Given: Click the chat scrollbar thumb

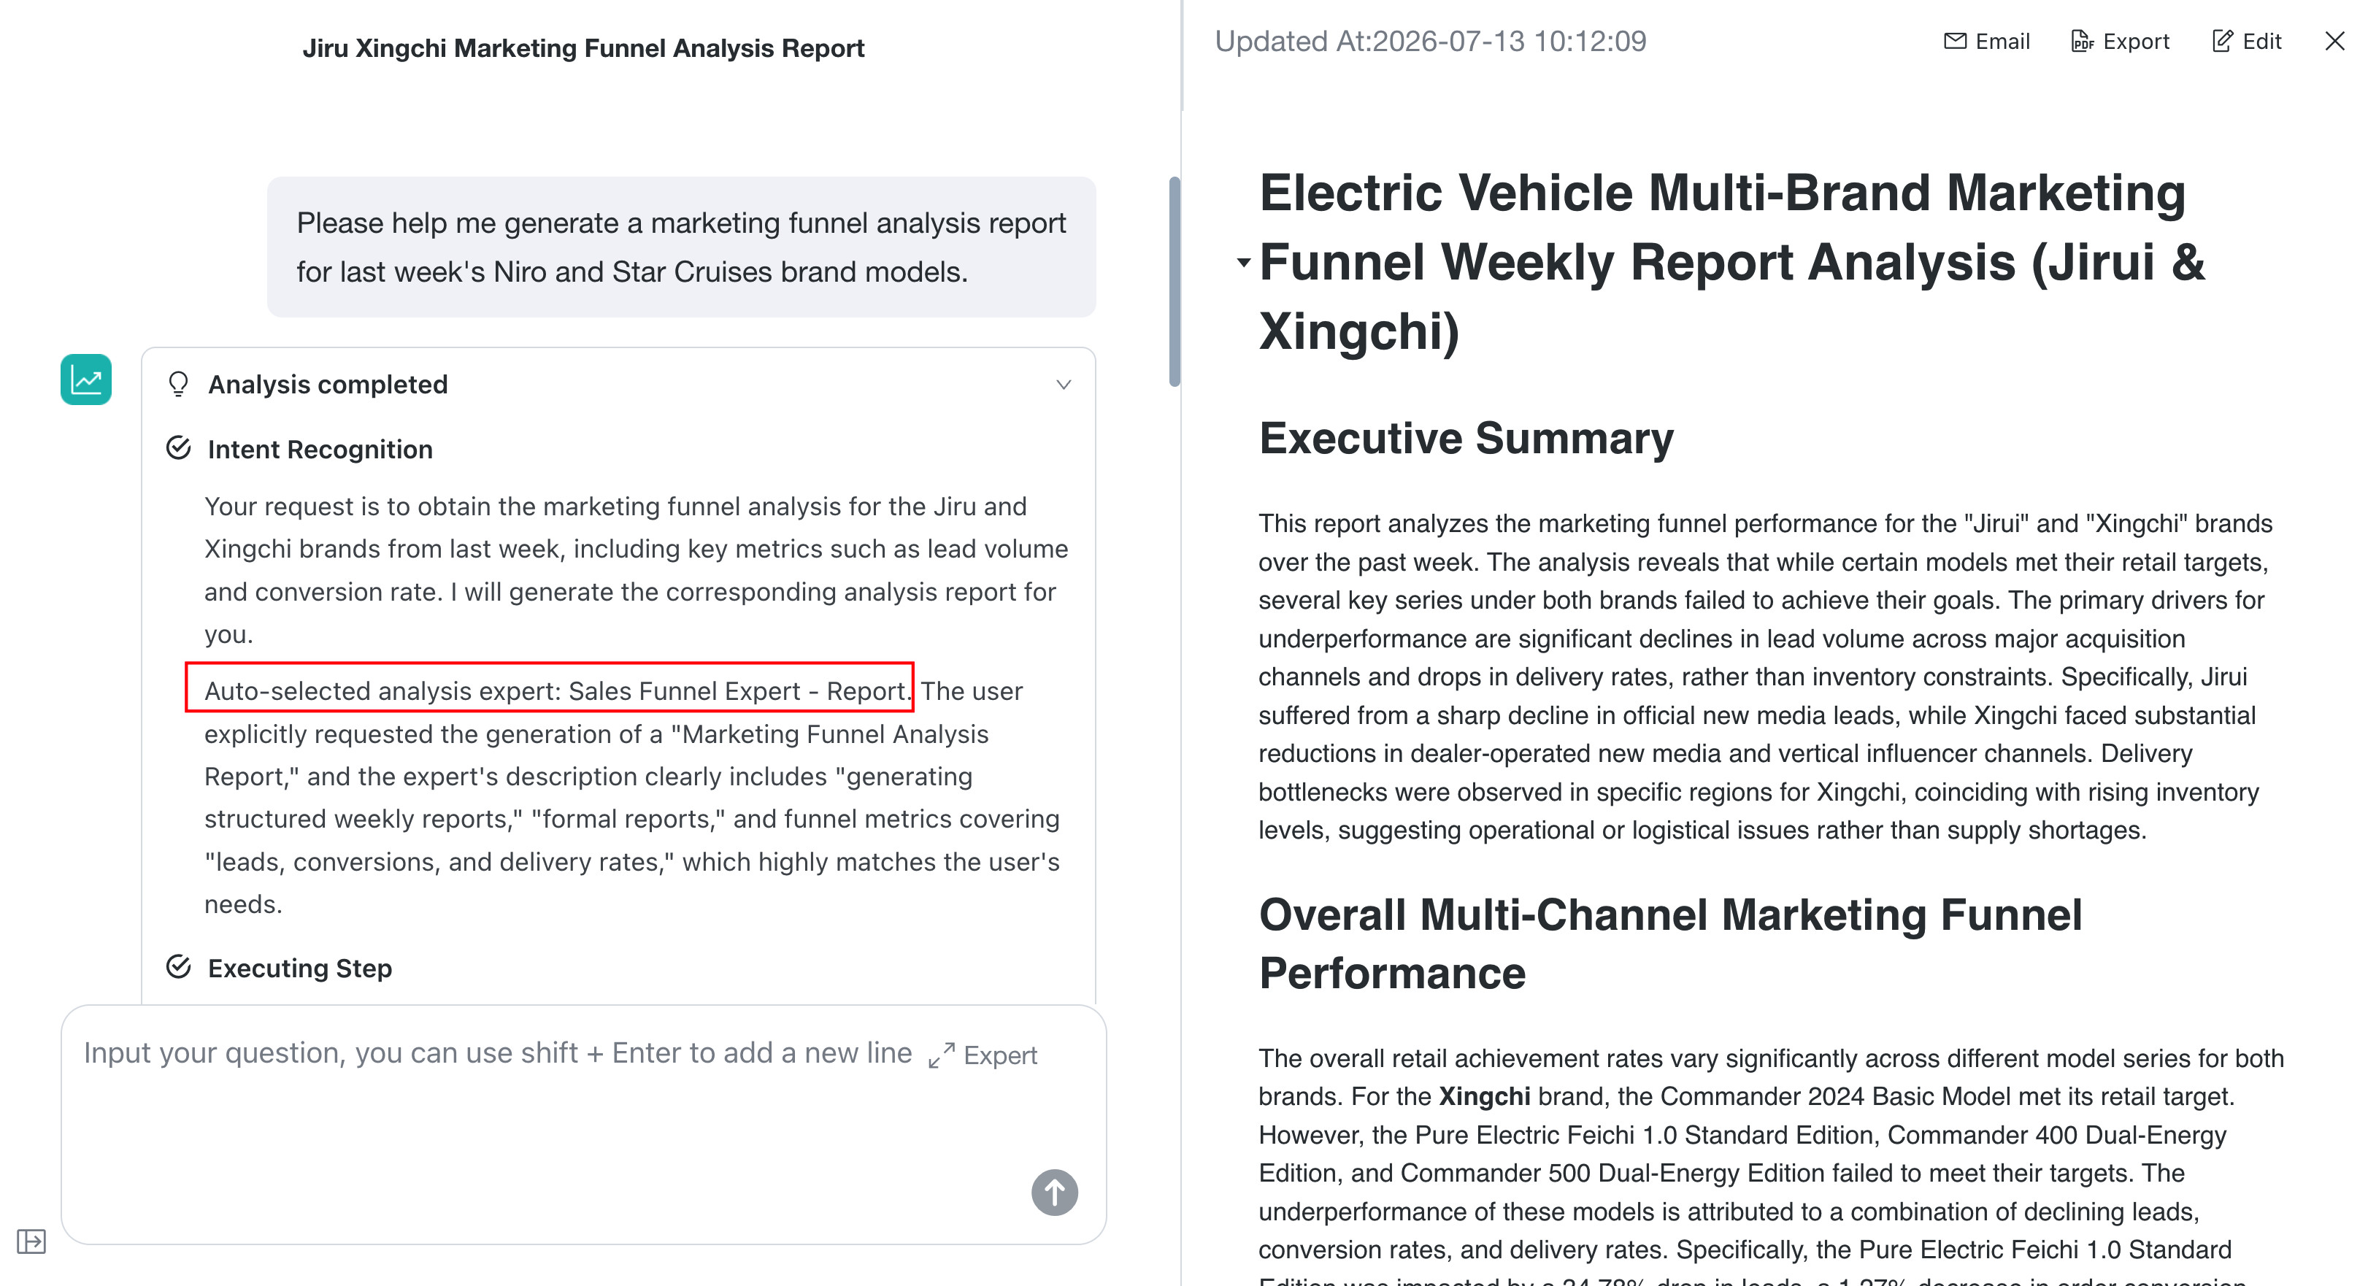Looking at the screenshot, I should pyautogui.click(x=1174, y=281).
